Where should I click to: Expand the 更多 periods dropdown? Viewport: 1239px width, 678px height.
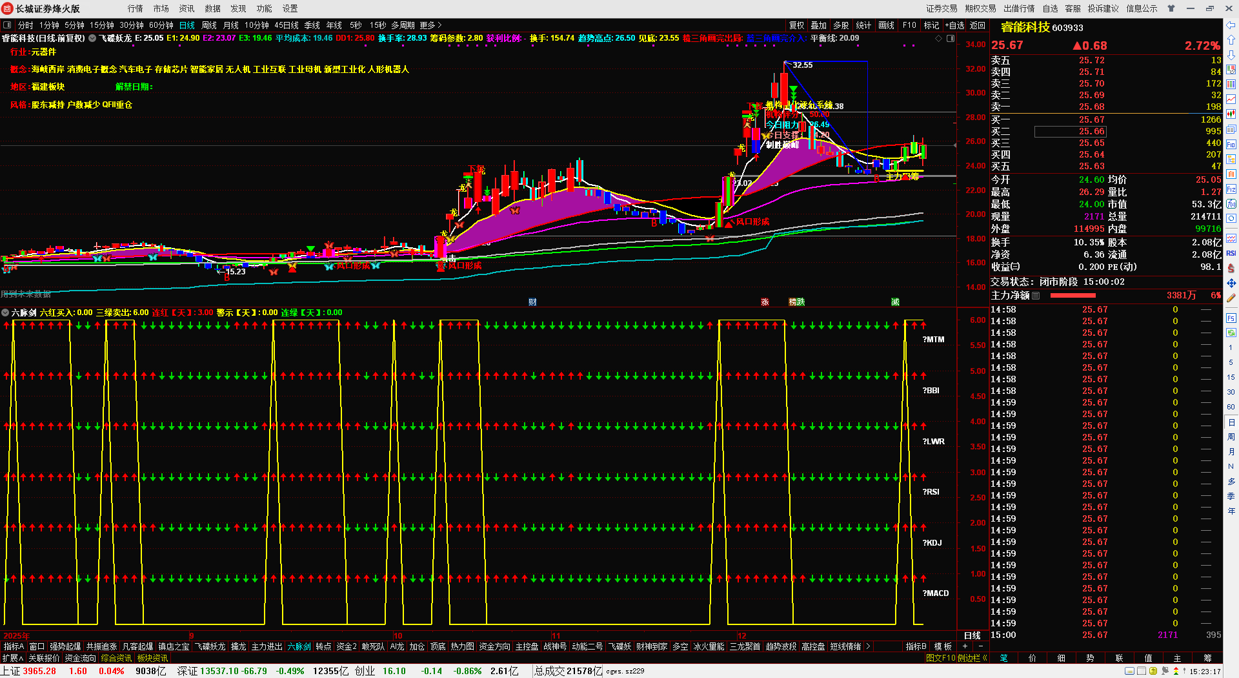click(x=430, y=25)
